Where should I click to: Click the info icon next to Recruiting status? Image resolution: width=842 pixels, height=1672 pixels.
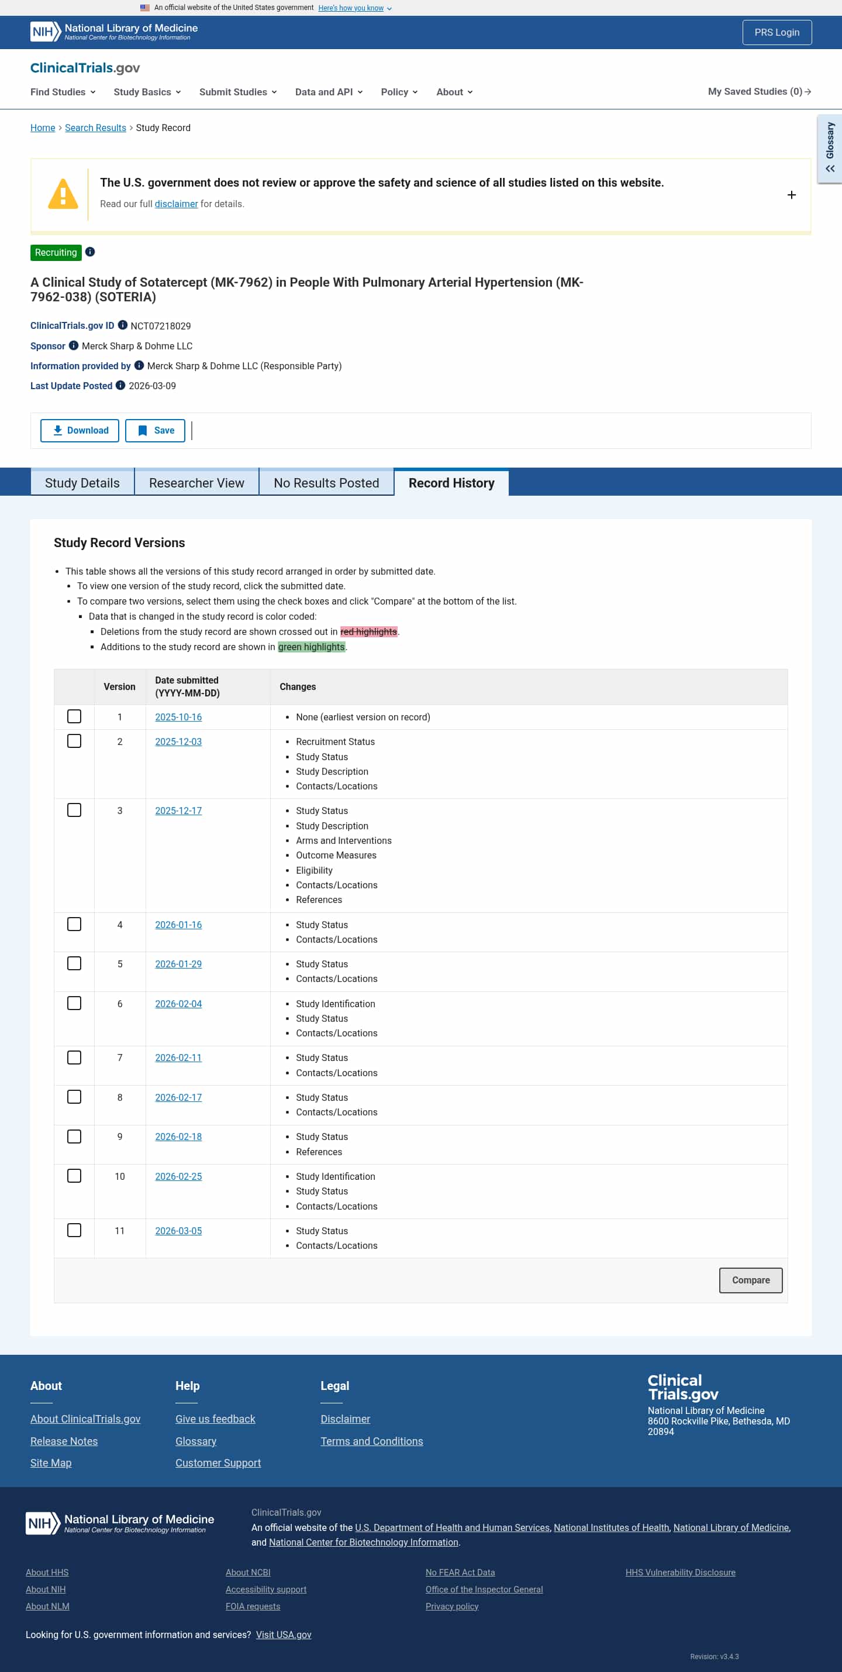coord(90,252)
